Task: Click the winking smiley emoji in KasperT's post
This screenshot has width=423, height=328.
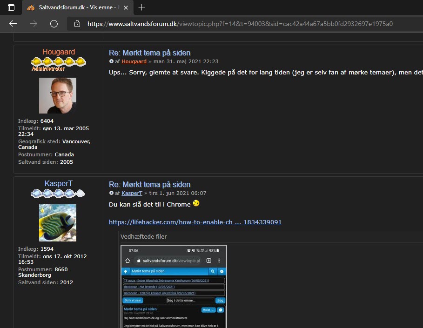Action: (196, 204)
